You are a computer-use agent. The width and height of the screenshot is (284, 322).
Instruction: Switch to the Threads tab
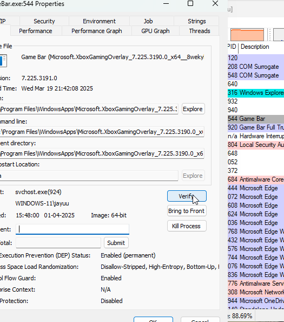coord(200,31)
